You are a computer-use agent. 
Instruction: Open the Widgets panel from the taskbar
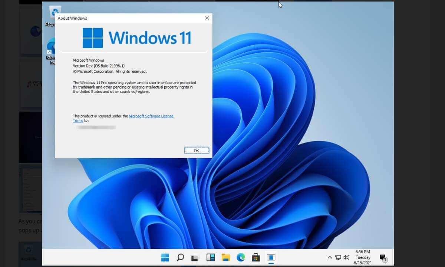click(x=211, y=257)
